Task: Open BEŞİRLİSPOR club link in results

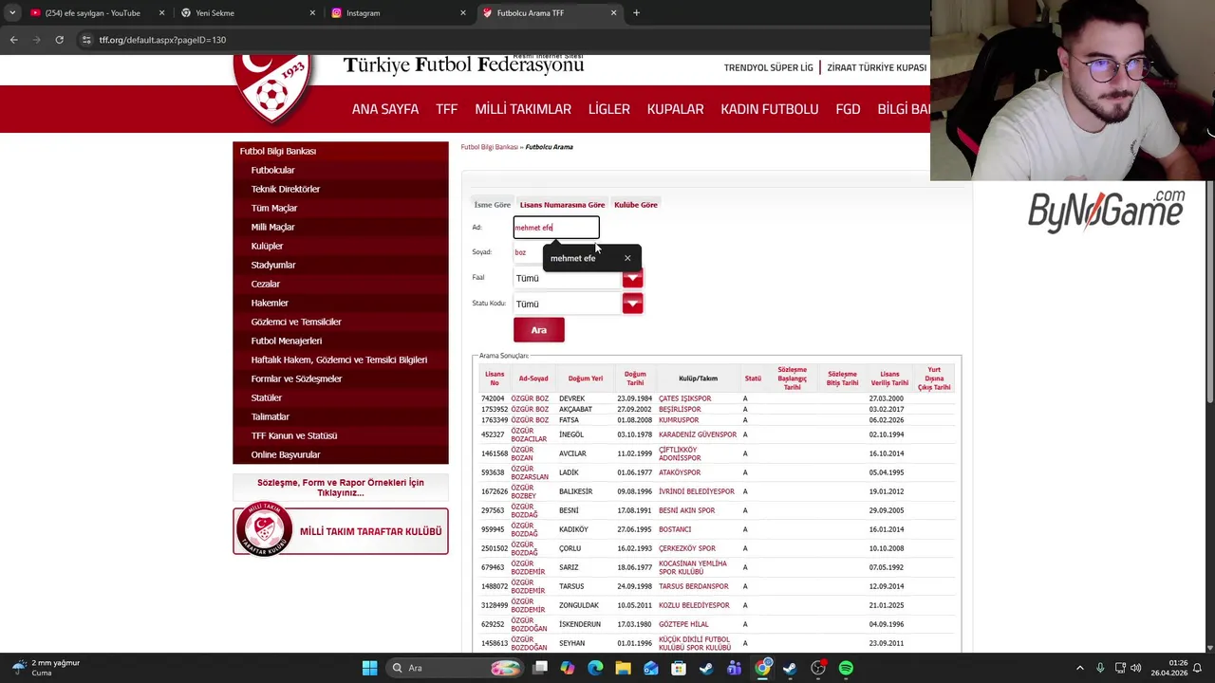Action: click(680, 409)
